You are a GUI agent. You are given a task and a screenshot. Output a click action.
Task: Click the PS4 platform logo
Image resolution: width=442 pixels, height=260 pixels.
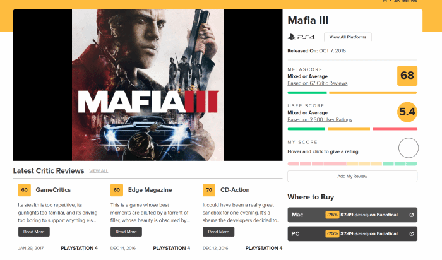point(301,37)
